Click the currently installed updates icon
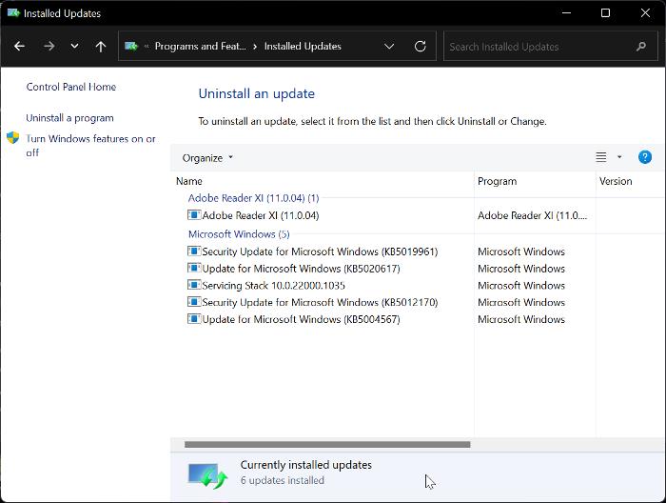Screen dimensions: 666x503 pyautogui.click(x=207, y=475)
